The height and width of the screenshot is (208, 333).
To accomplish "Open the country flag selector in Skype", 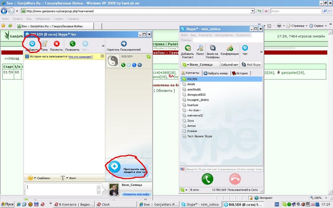I will tap(182, 169).
